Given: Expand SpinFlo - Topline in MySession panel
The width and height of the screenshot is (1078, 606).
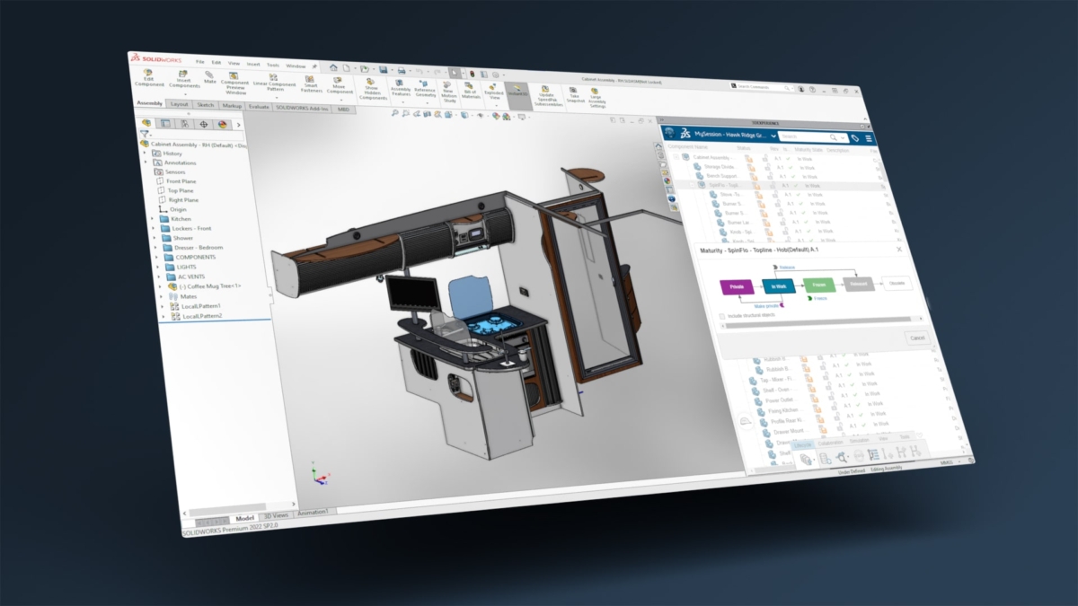Looking at the screenshot, I should [x=691, y=184].
